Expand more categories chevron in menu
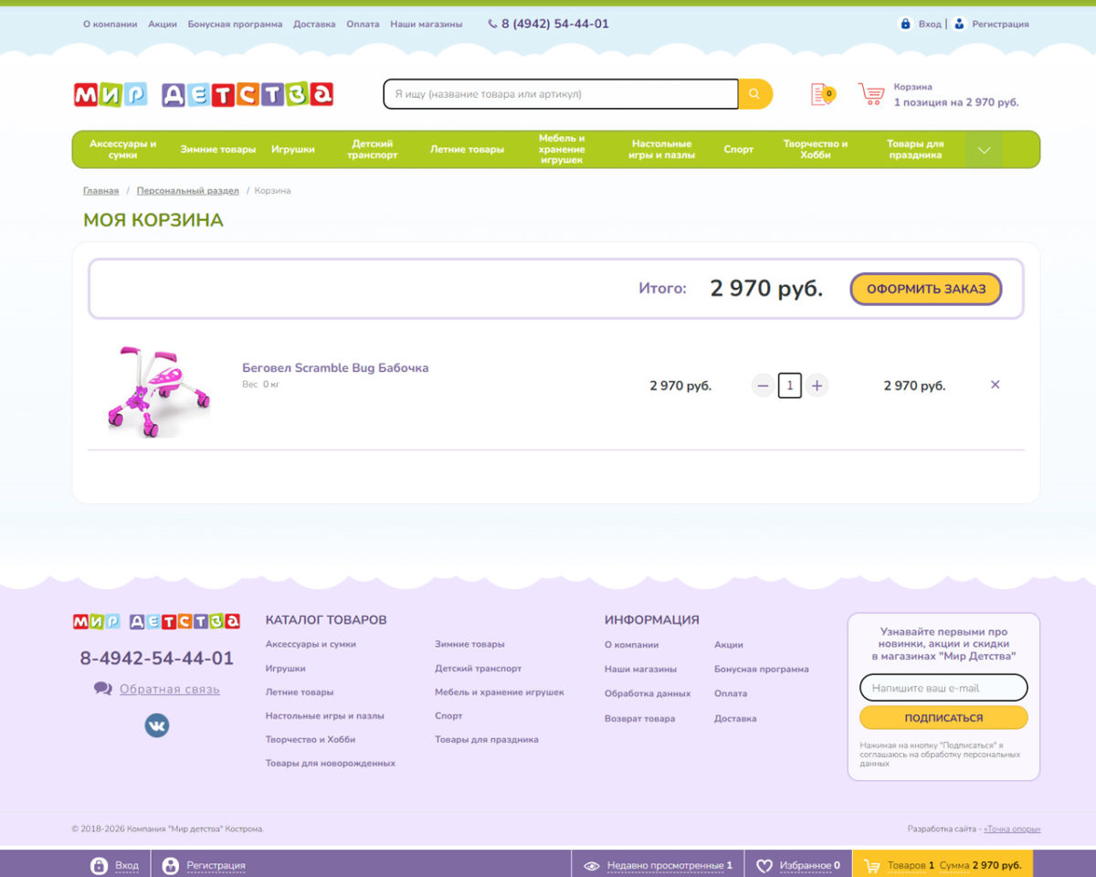Image resolution: width=1096 pixels, height=877 pixels. pos(984,150)
